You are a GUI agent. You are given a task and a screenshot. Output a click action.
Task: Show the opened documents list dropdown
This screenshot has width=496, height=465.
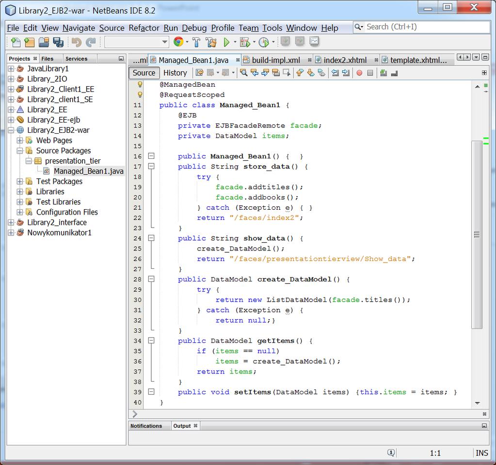click(476, 57)
